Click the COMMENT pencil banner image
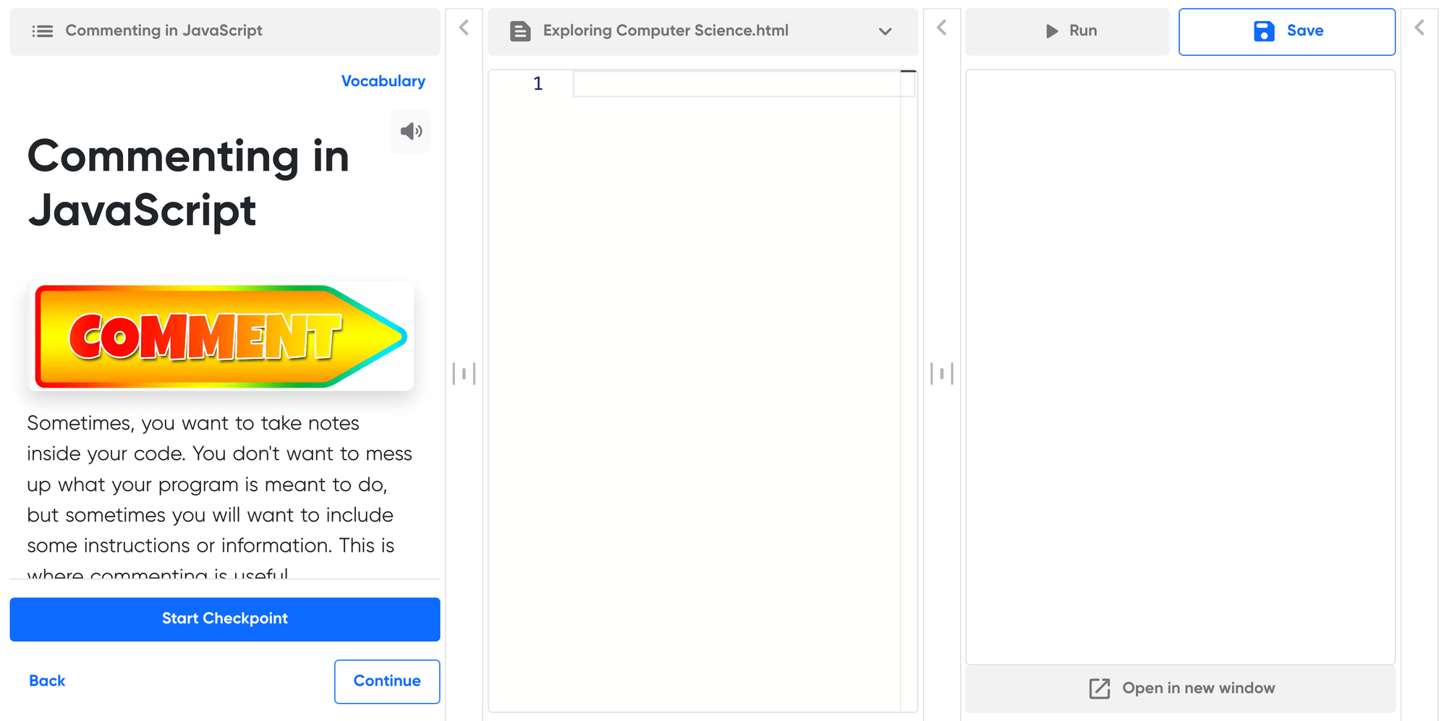This screenshot has height=721, width=1447. coord(221,336)
